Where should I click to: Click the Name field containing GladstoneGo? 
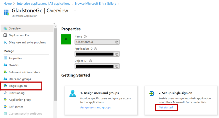[97, 42]
